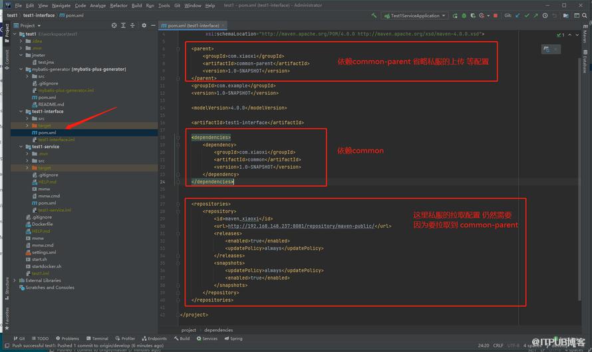Open the Run configuration dropdown Test1ServiceApplication
This screenshot has height=352, width=592.
click(x=414, y=16)
